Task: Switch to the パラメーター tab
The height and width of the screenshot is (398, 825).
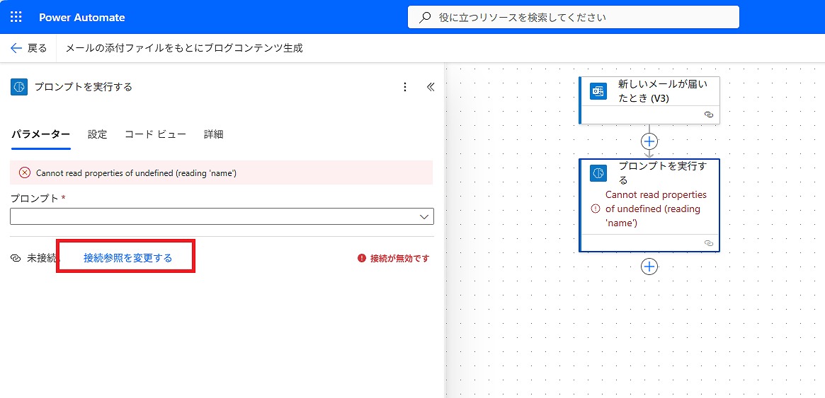Action: 40,134
